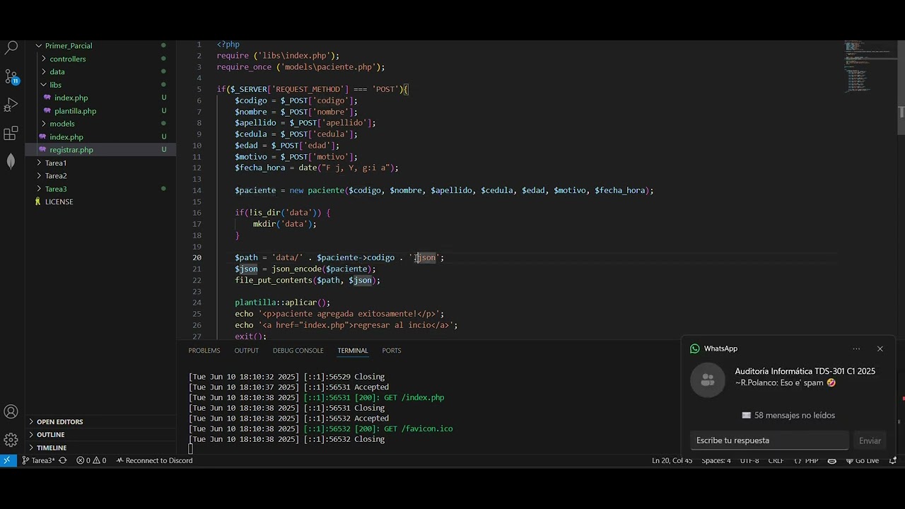This screenshot has width=905, height=509.
Task: Switch to the Output panel tab
Action: point(247,351)
